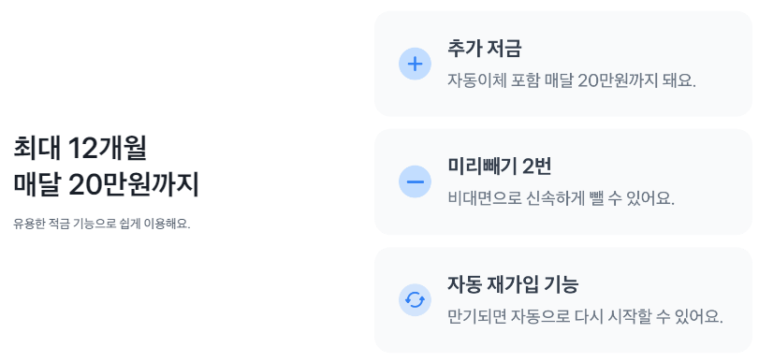The height and width of the screenshot is (362, 759).
Task: Select the middle feature card background
Action: [x=563, y=182]
